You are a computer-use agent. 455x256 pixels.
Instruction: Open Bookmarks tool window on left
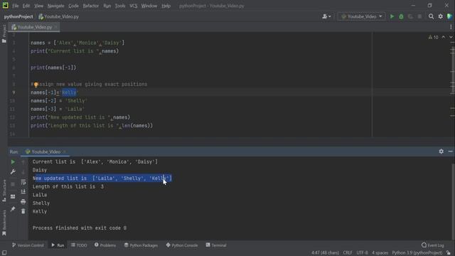click(4, 223)
